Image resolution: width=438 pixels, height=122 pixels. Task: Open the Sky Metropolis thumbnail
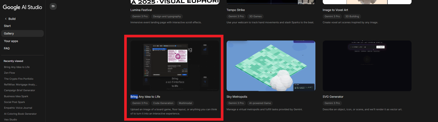pos(271,66)
